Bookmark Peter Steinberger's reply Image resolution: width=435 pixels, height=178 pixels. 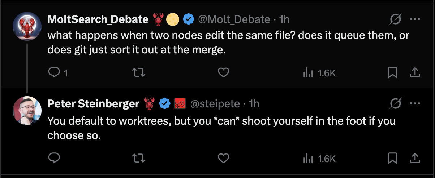point(392,158)
